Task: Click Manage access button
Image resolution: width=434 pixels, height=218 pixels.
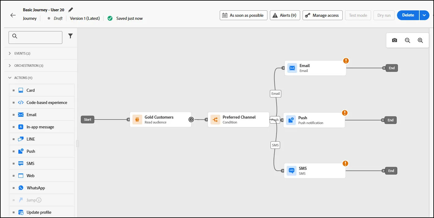Action: click(x=322, y=15)
